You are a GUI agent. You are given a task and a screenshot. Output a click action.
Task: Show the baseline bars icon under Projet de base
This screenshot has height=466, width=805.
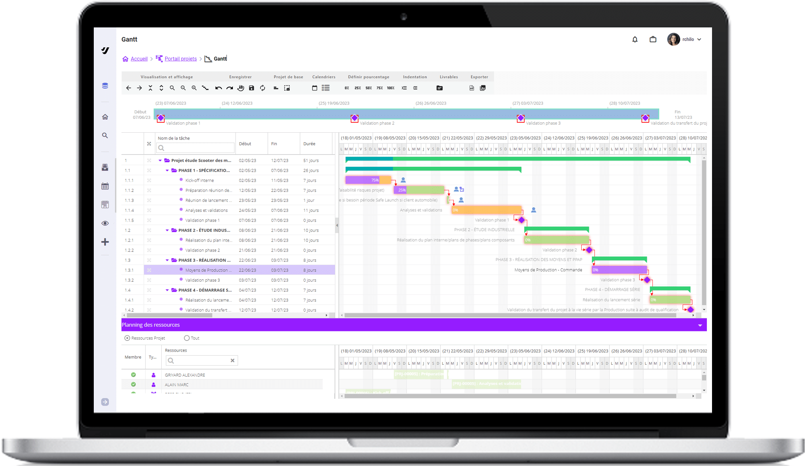pyautogui.click(x=276, y=88)
